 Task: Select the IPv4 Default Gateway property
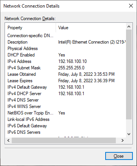click(x=27, y=87)
